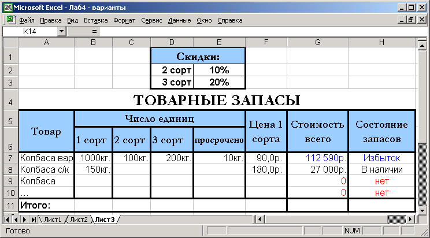Click previous sheet tab navigation arrow
The image size is (430, 238).
point(16,220)
